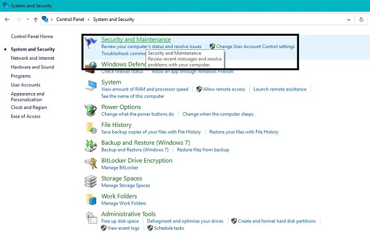Click the Windows Defender Firewall brick icon
The height and width of the screenshot is (244, 370).
click(91, 68)
